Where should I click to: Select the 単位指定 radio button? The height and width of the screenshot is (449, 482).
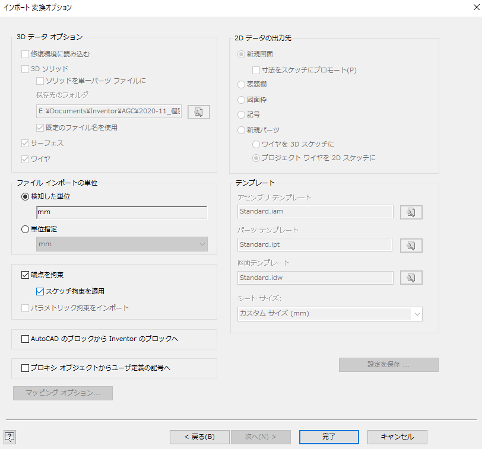[24, 229]
